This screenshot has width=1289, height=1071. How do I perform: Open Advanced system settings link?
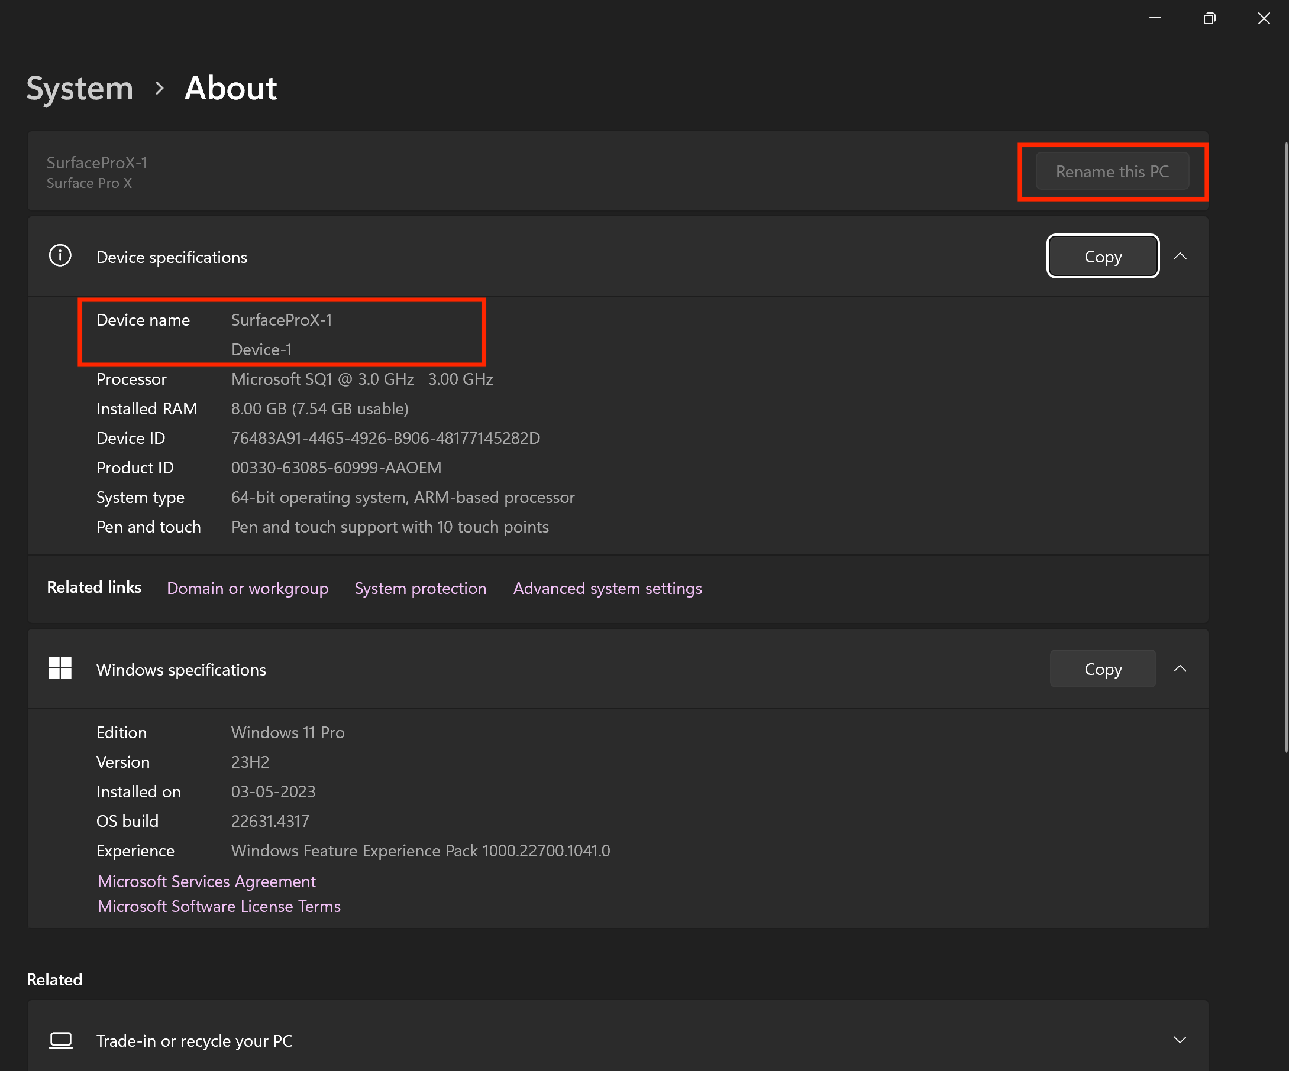(608, 588)
